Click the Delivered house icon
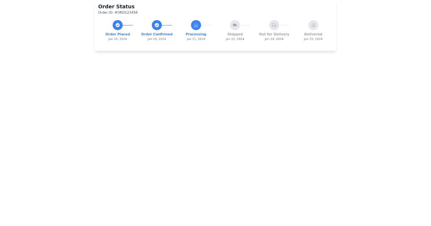This screenshot has height=226, width=431. coord(313,25)
